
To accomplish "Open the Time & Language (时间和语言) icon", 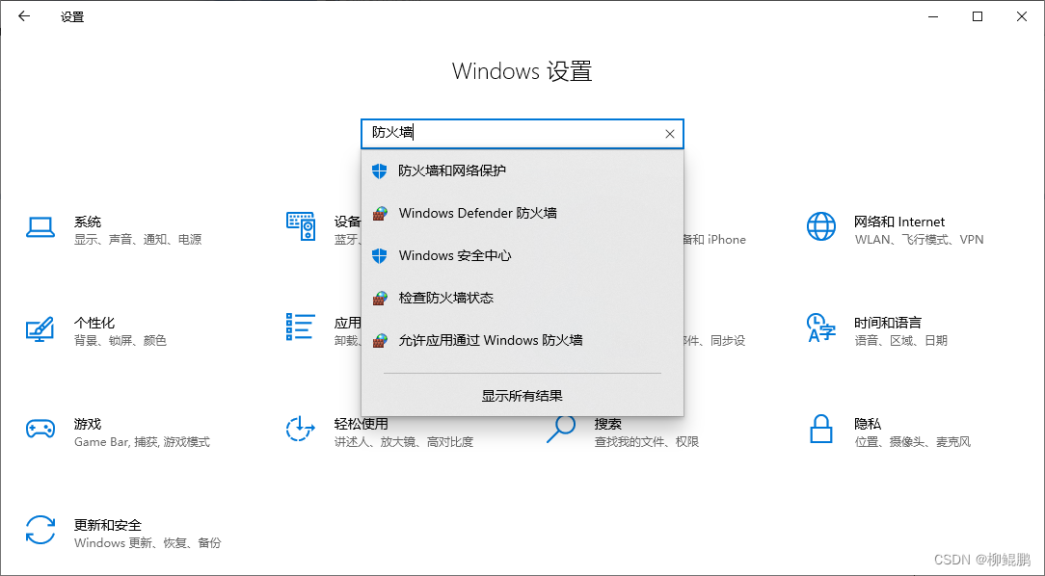I will 820,328.
